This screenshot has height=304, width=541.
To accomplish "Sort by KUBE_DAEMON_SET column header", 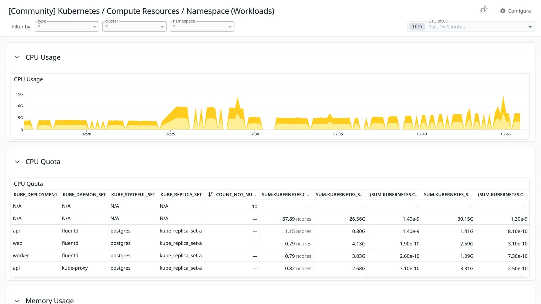I will coord(84,195).
